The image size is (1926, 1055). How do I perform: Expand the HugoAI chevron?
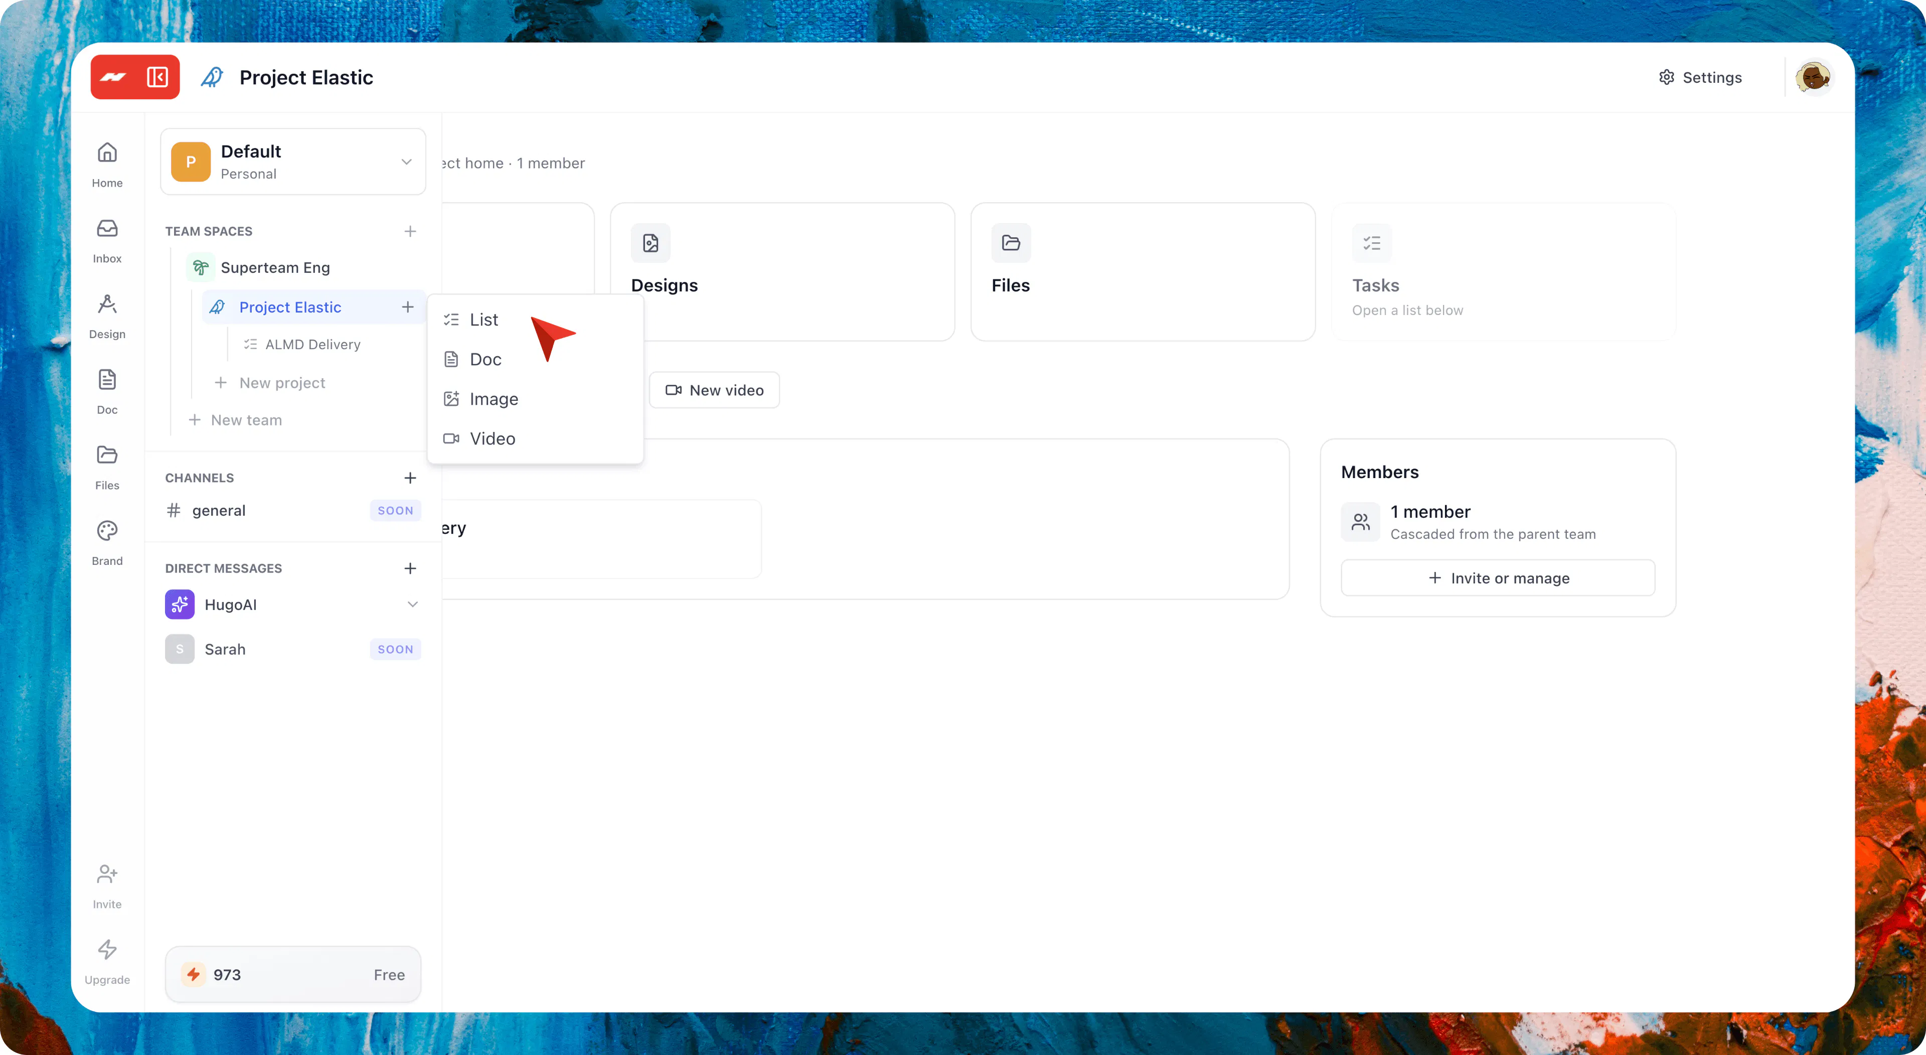412,604
